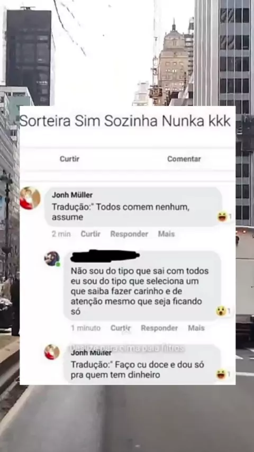
Task: Click the surprised reaction emoji on the middle comment
Action: coord(221,311)
